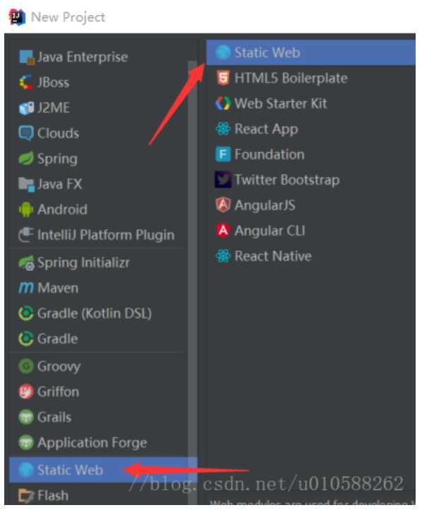Image resolution: width=422 pixels, height=510 pixels.
Task: Select the Java Enterprise icon
Action: coord(26,57)
